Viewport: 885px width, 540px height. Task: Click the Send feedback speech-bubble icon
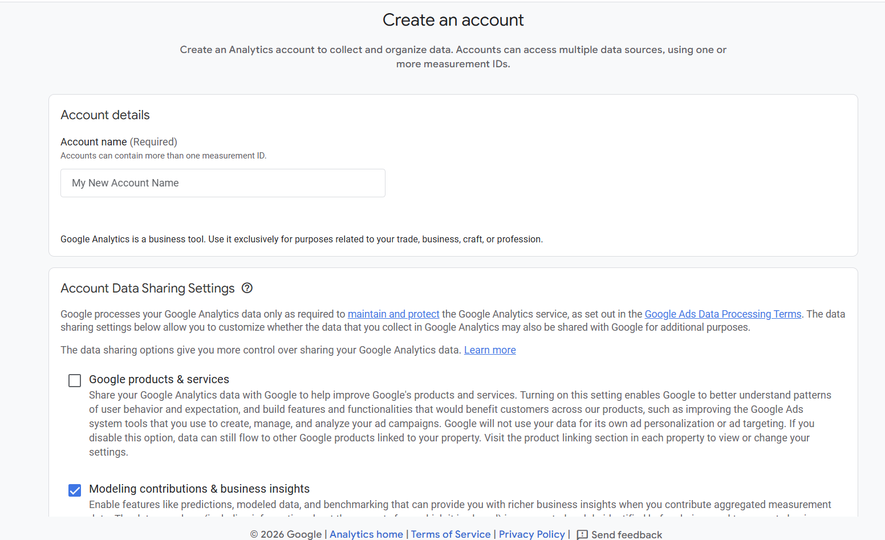[x=582, y=534]
